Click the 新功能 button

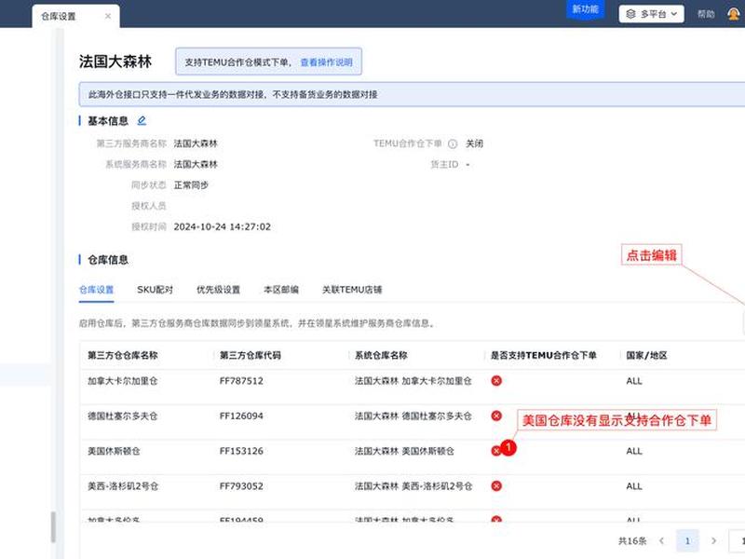coord(586,9)
